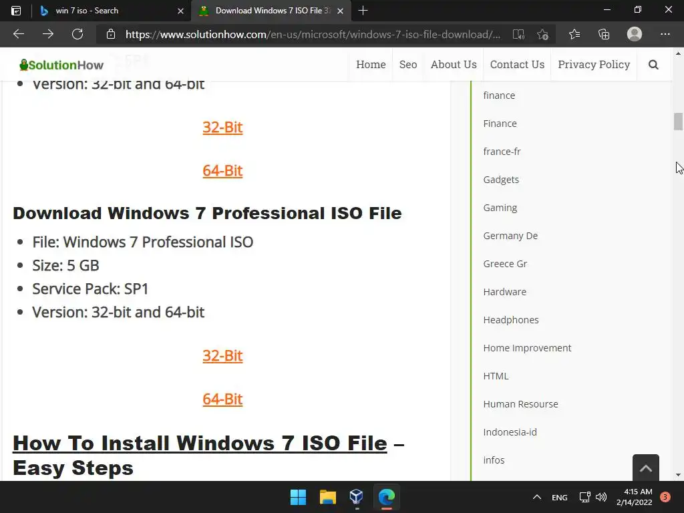
Task: Open 'Greece Gr' category link
Action: click(x=505, y=264)
